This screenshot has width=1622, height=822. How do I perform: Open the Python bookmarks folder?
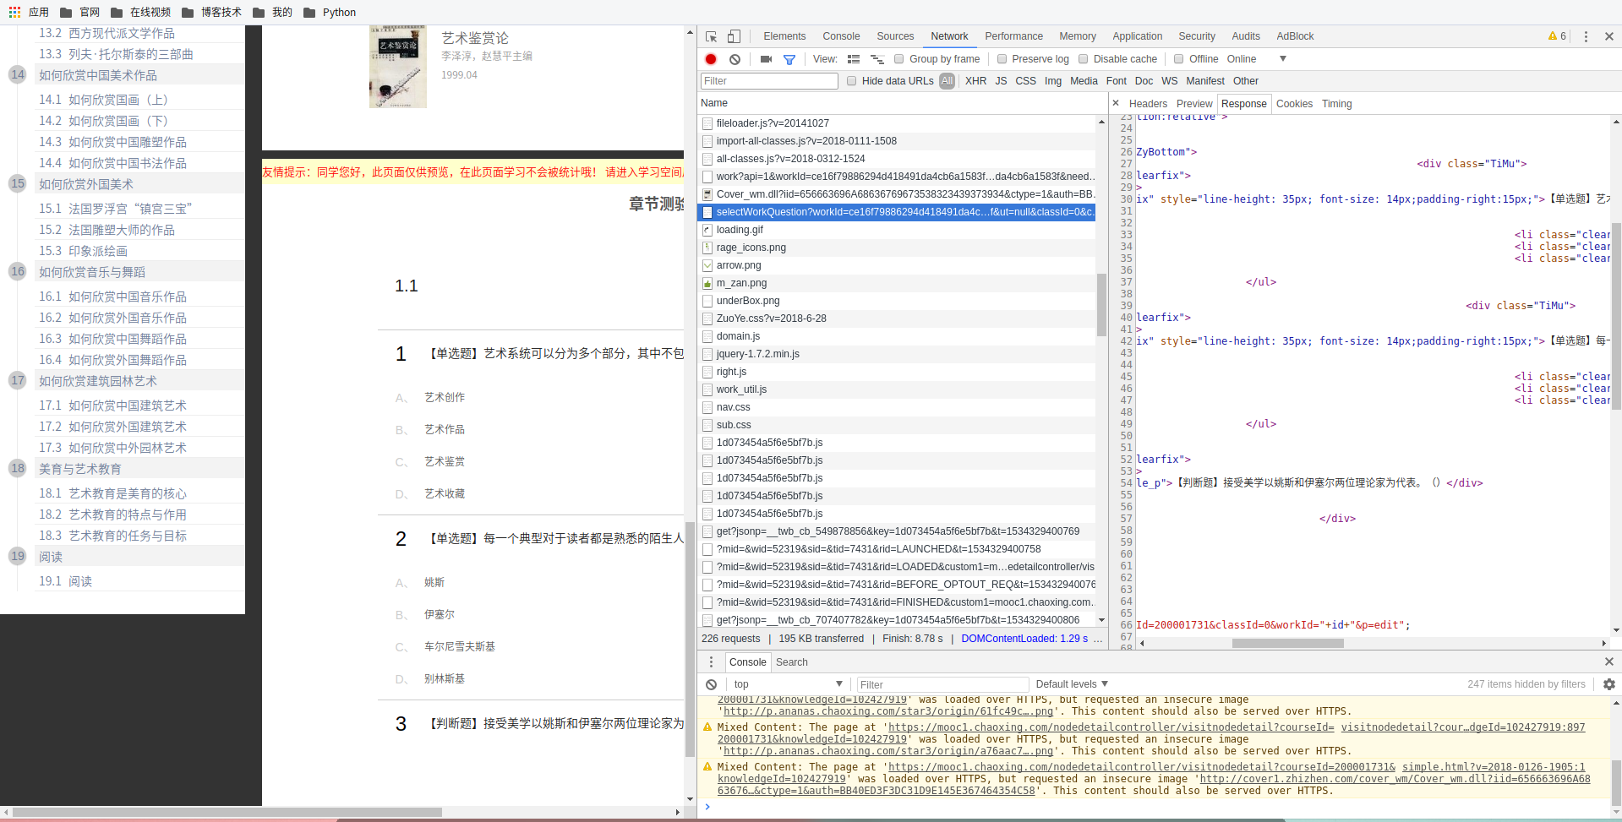coord(330,12)
